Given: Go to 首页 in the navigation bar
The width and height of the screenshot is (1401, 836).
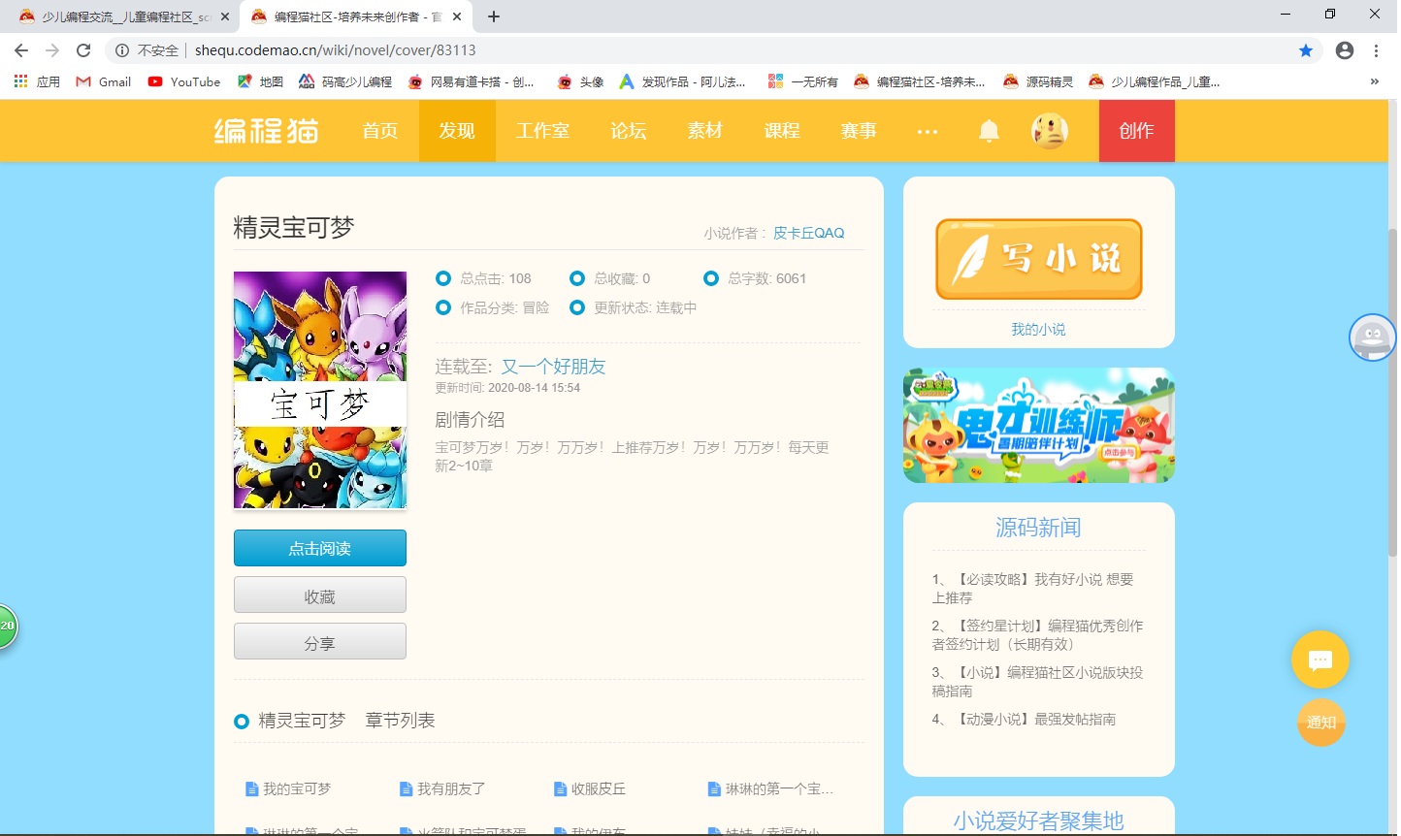Looking at the screenshot, I should (x=380, y=131).
